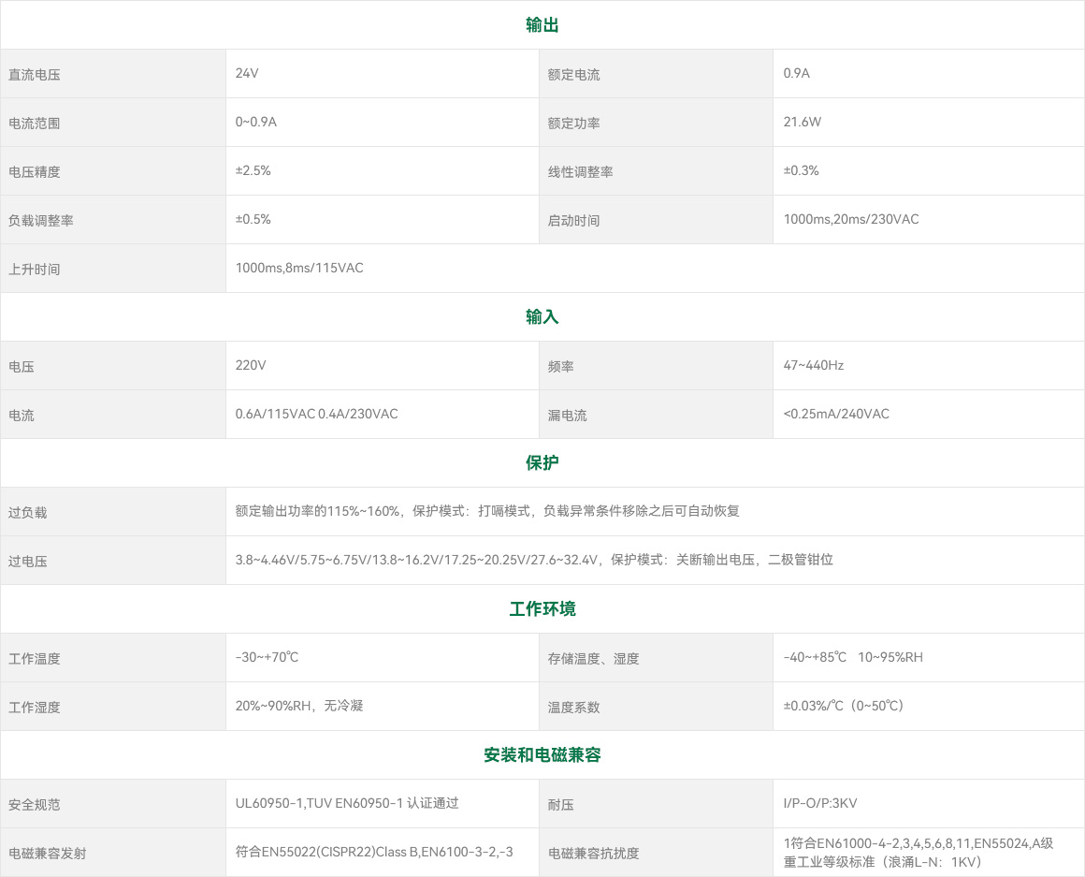
Task: Click the 输入 section header
Action: [542, 317]
